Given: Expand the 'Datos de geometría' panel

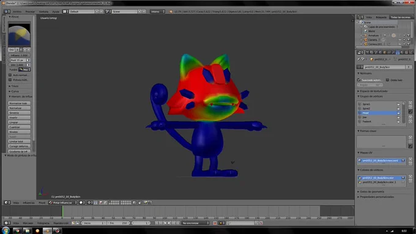Looking at the screenshot, I should tap(371, 192).
